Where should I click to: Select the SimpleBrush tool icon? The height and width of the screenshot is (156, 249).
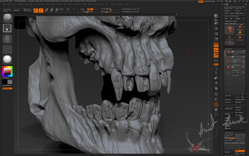pos(240,33)
